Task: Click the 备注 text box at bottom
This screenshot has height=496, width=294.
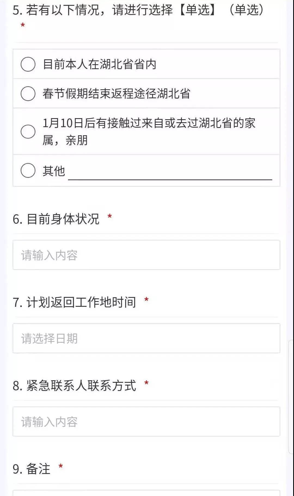Action: (x=146, y=493)
